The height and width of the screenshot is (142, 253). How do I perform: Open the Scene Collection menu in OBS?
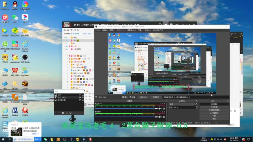click(131, 30)
